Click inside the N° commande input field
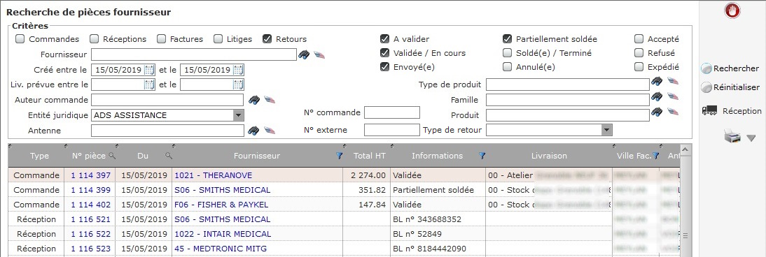This screenshot has height=257, width=766. click(392, 112)
